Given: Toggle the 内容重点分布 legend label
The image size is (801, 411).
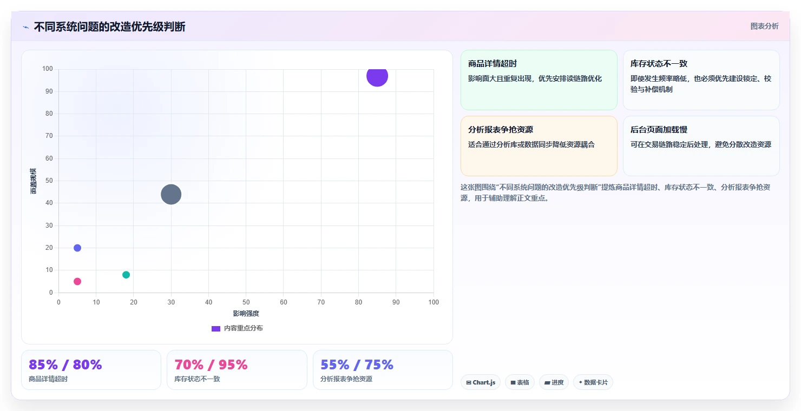Looking at the screenshot, I should 244,328.
